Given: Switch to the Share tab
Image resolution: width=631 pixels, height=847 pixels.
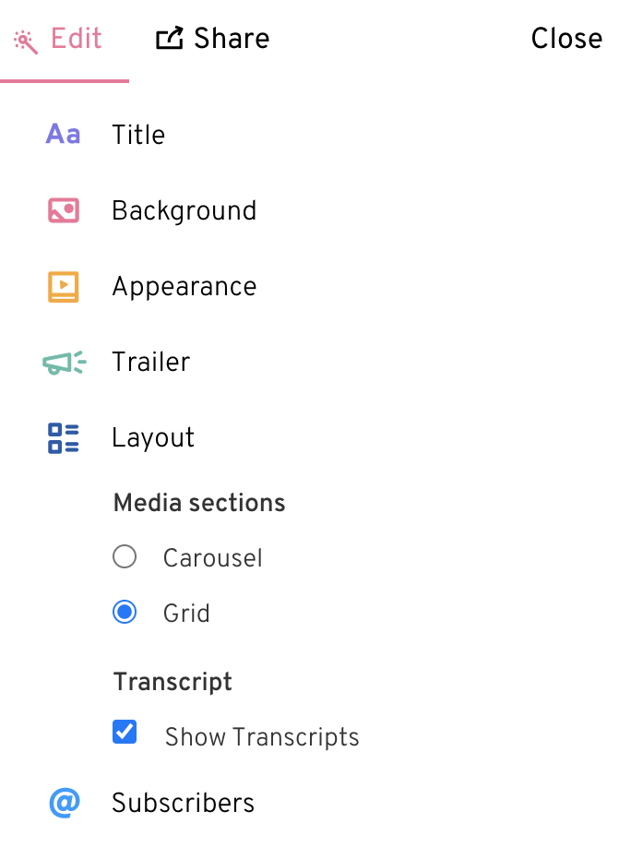Looking at the screenshot, I should (213, 39).
